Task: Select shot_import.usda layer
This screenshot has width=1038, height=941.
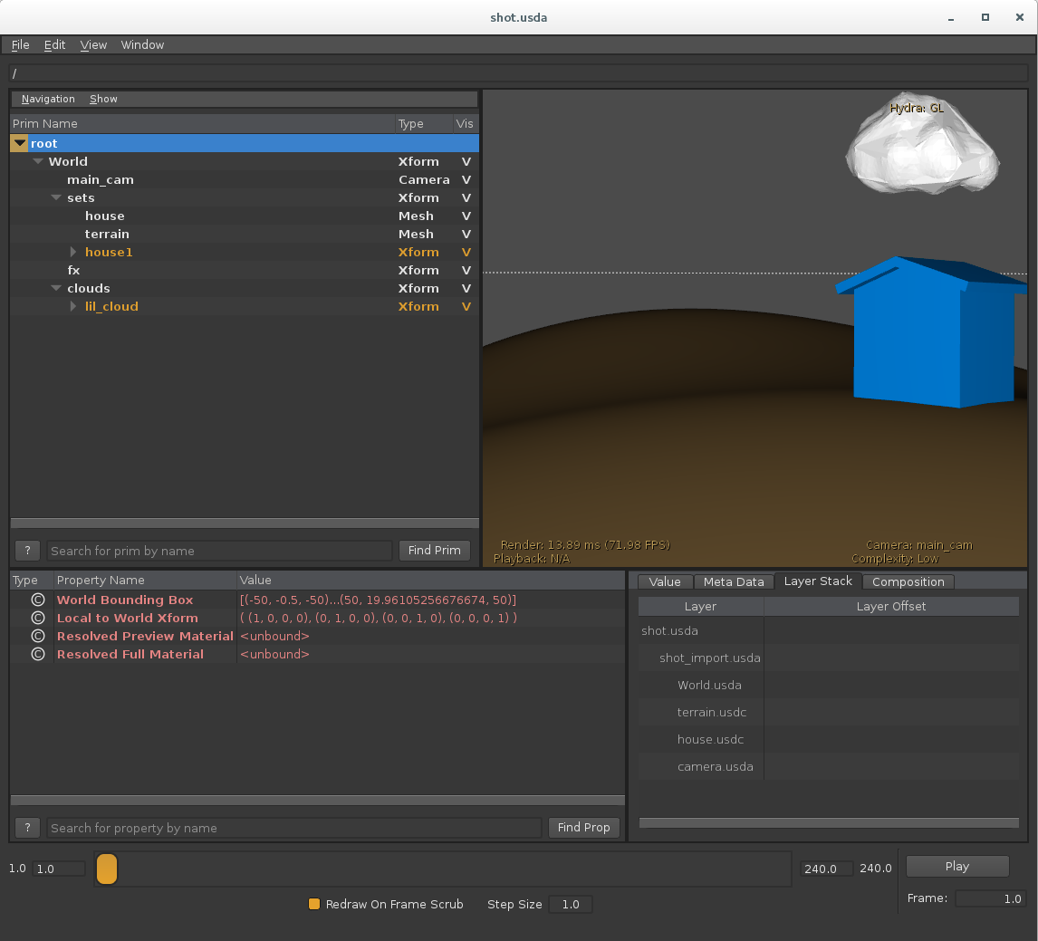Action: pyautogui.click(x=709, y=658)
